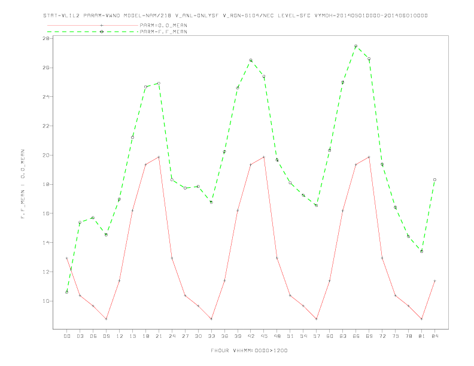The width and height of the screenshot is (474, 366).
Task: Click x-axis tick label 54
Action: point(303,336)
